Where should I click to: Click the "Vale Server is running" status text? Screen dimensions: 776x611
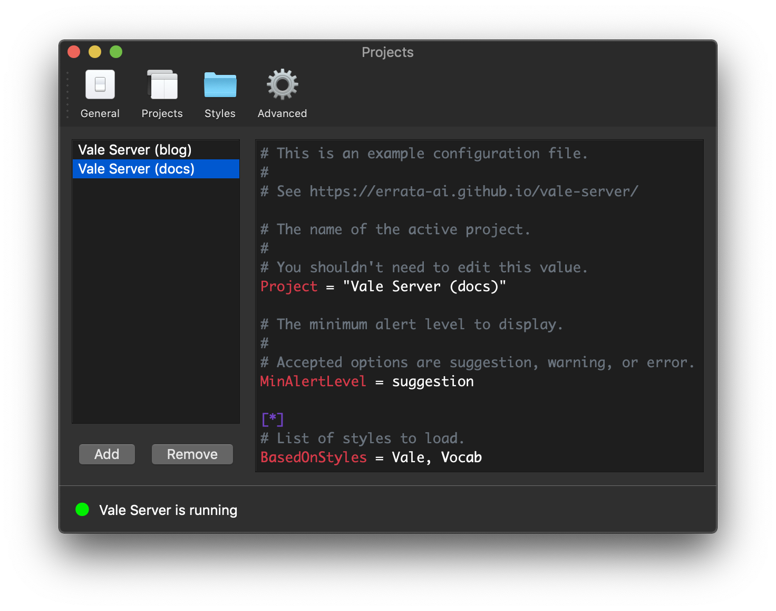click(x=168, y=510)
